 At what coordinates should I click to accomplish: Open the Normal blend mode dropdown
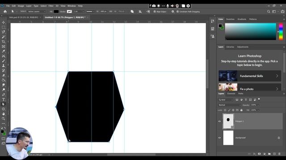[x=229, y=105]
